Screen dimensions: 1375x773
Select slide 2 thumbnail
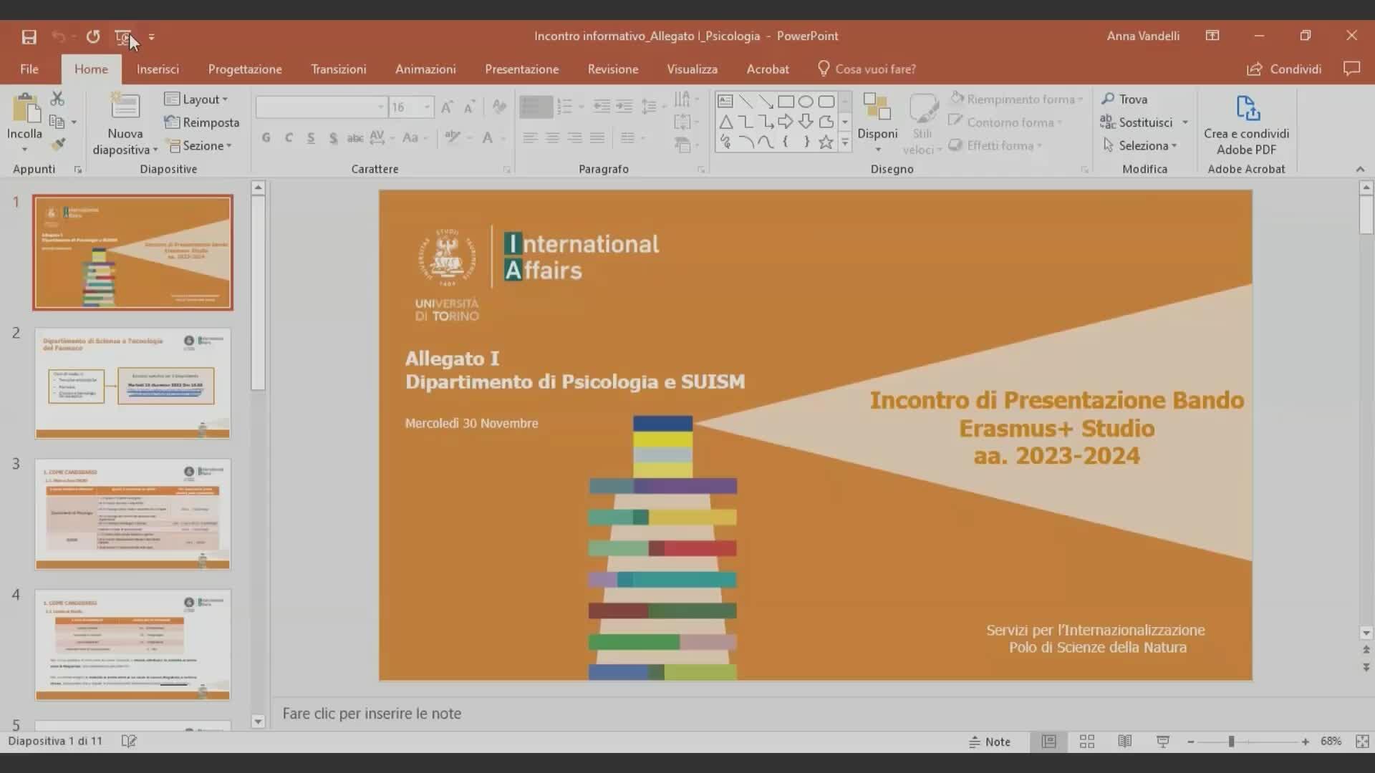click(132, 383)
